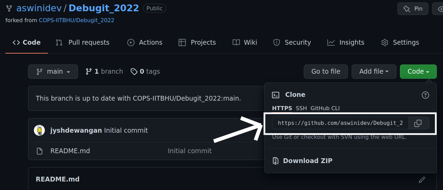Open the Security tab

point(292,43)
